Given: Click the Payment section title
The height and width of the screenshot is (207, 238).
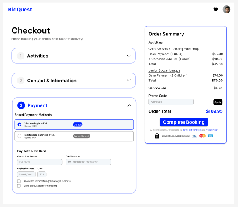Looking at the screenshot, I should tap(37, 105).
